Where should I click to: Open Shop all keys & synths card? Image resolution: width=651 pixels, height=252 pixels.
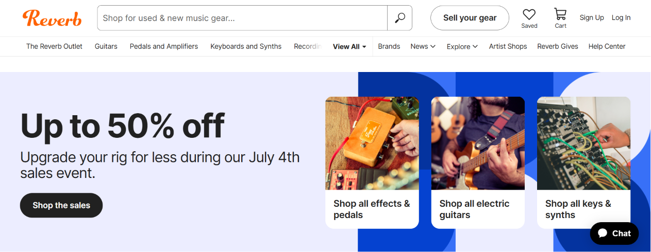[x=583, y=163]
